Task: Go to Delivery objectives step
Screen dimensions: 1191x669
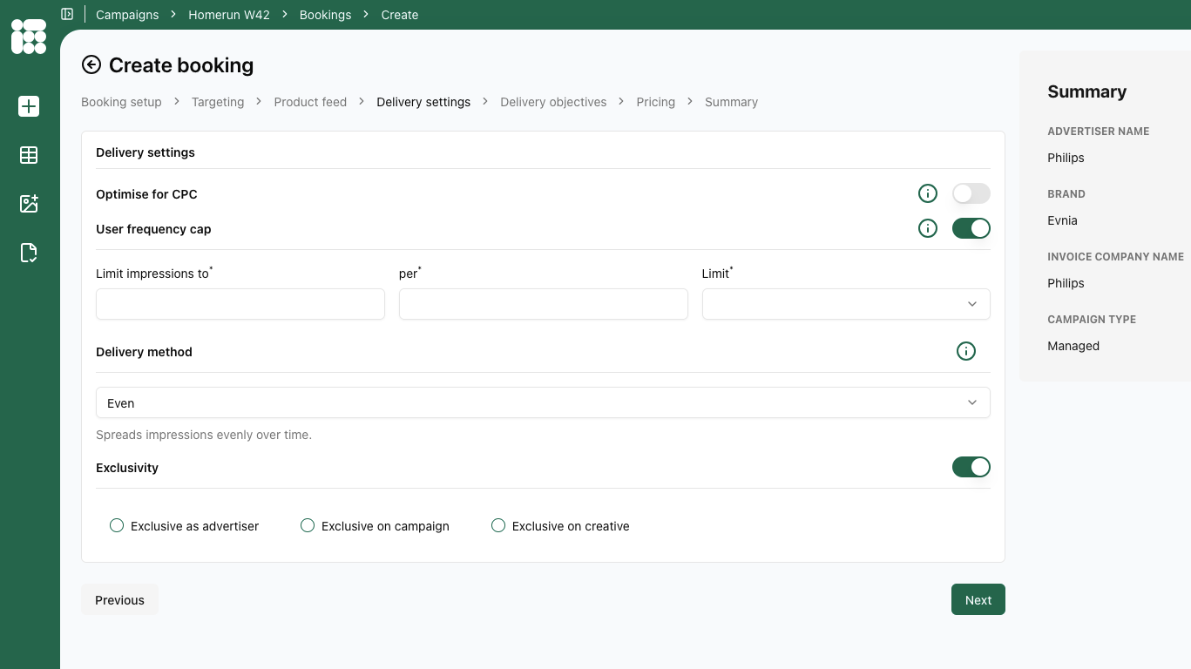Action: pos(553,102)
